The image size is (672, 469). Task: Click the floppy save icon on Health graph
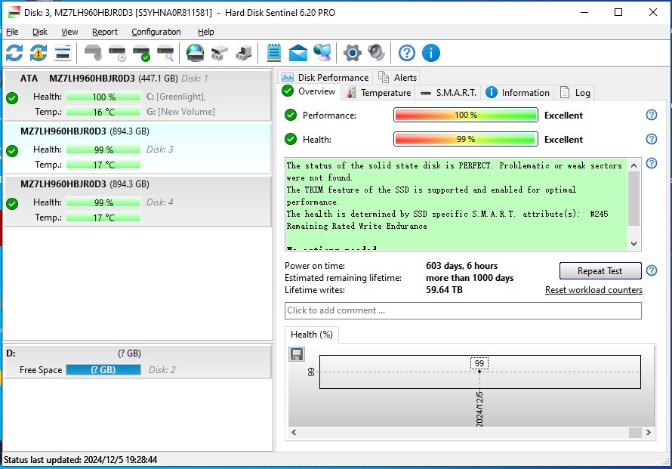coord(297,354)
